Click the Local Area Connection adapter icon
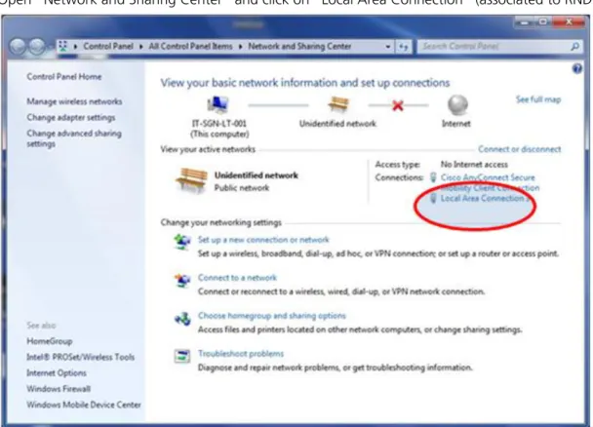Image resolution: width=593 pixels, height=427 pixels. 433,198
